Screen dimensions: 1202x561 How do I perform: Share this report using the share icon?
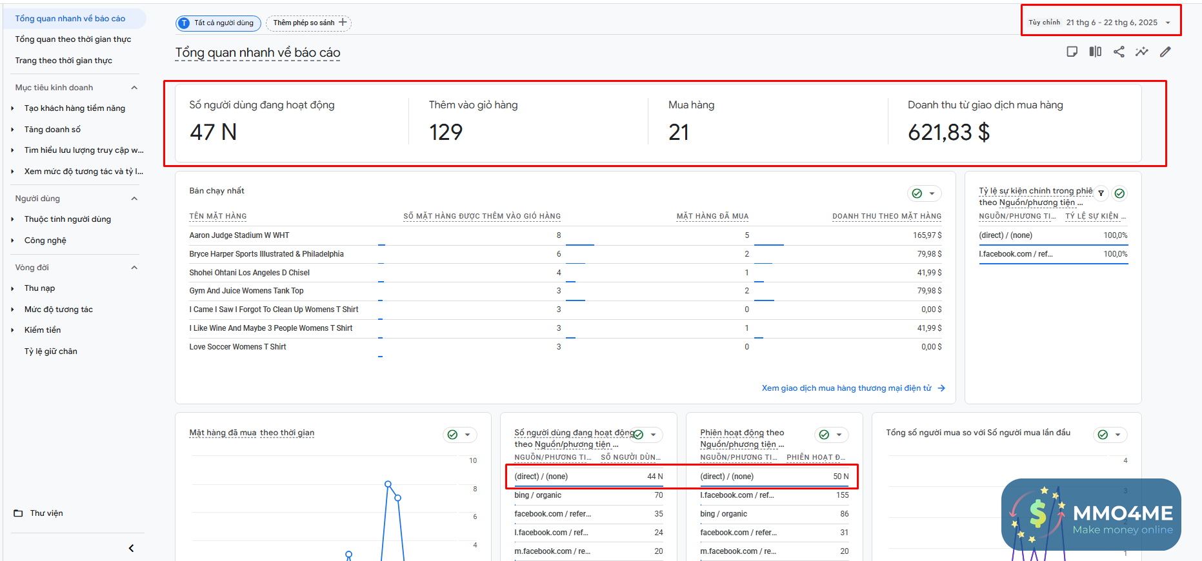pyautogui.click(x=1119, y=52)
